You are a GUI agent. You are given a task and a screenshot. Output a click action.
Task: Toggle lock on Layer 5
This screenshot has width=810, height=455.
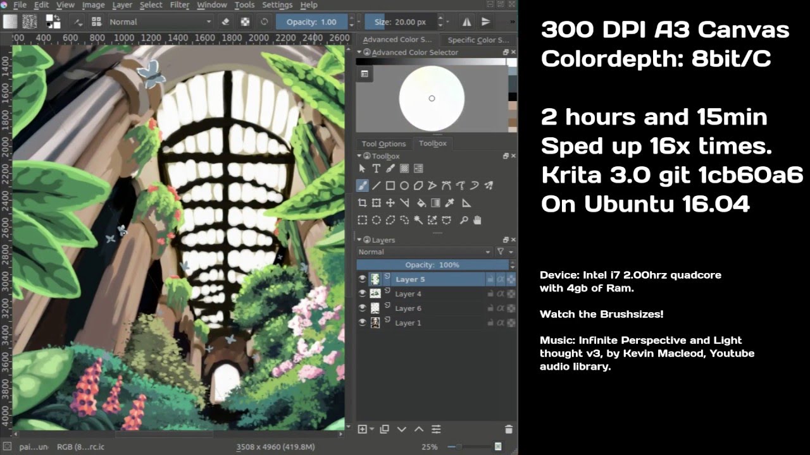490,279
